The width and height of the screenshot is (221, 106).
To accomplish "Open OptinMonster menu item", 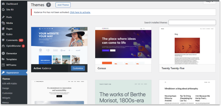I will [14, 46].
